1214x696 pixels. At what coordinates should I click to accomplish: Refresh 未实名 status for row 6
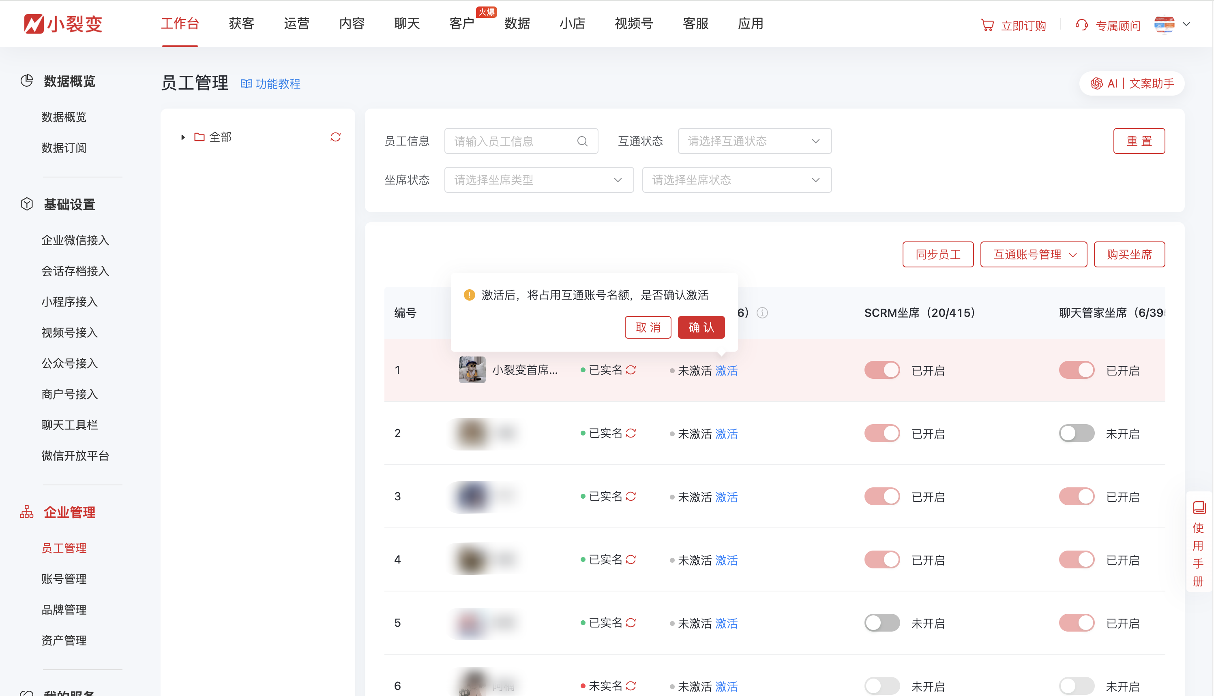tap(631, 686)
